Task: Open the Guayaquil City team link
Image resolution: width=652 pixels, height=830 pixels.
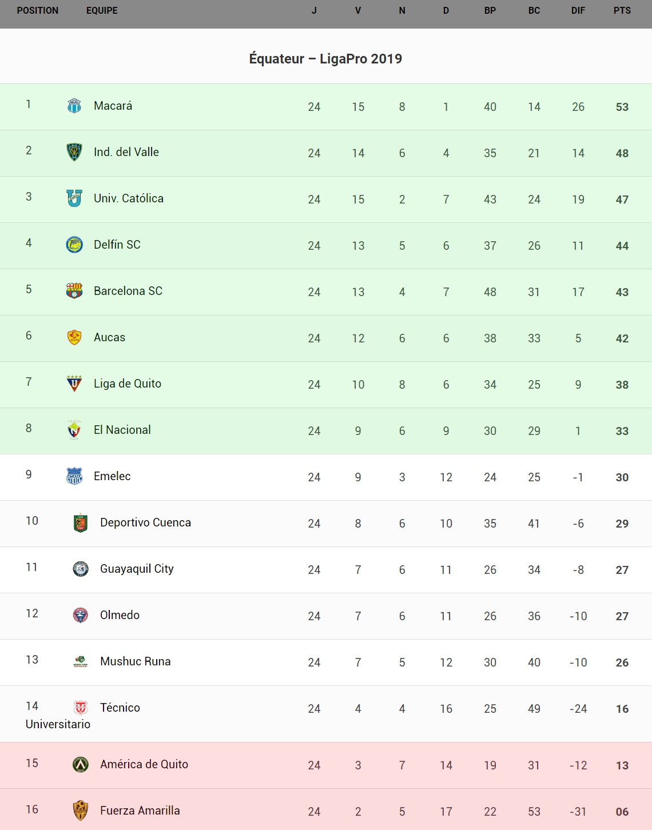Action: click(x=137, y=569)
